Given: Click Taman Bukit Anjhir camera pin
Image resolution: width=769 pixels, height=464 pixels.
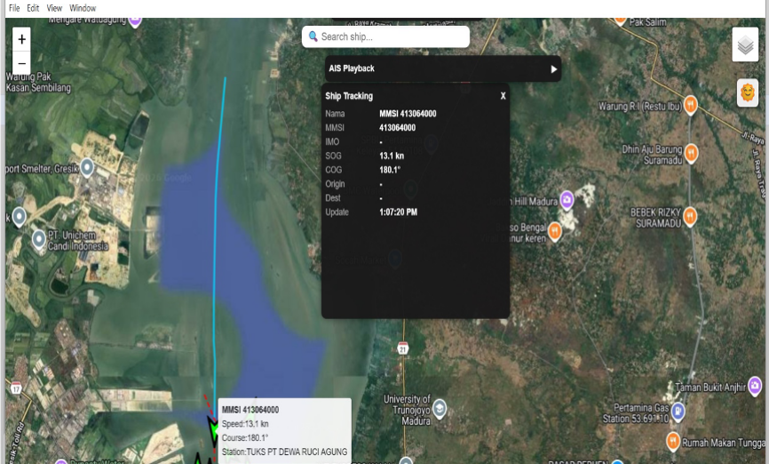Looking at the screenshot, I should point(756,386).
